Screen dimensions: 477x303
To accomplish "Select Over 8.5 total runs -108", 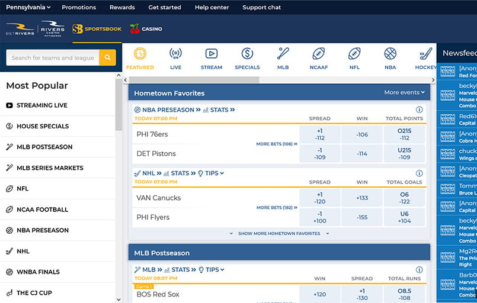I will pyautogui.click(x=404, y=294).
